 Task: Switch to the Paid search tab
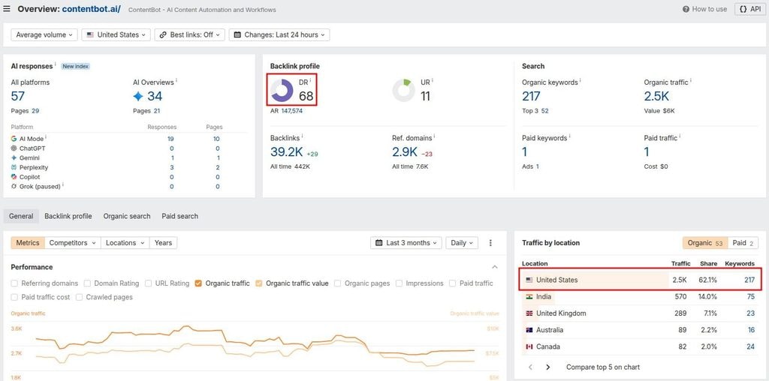180,216
